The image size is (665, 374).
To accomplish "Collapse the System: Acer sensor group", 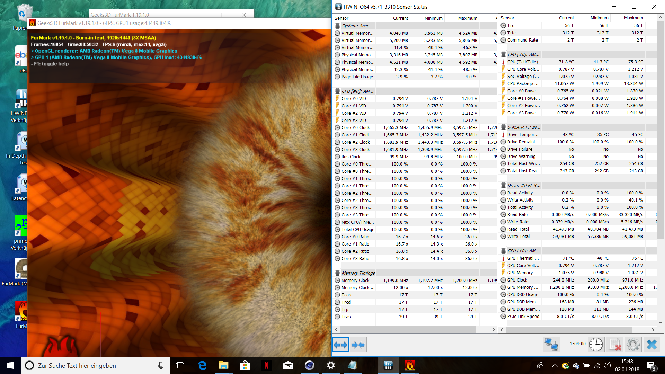I will (x=357, y=26).
